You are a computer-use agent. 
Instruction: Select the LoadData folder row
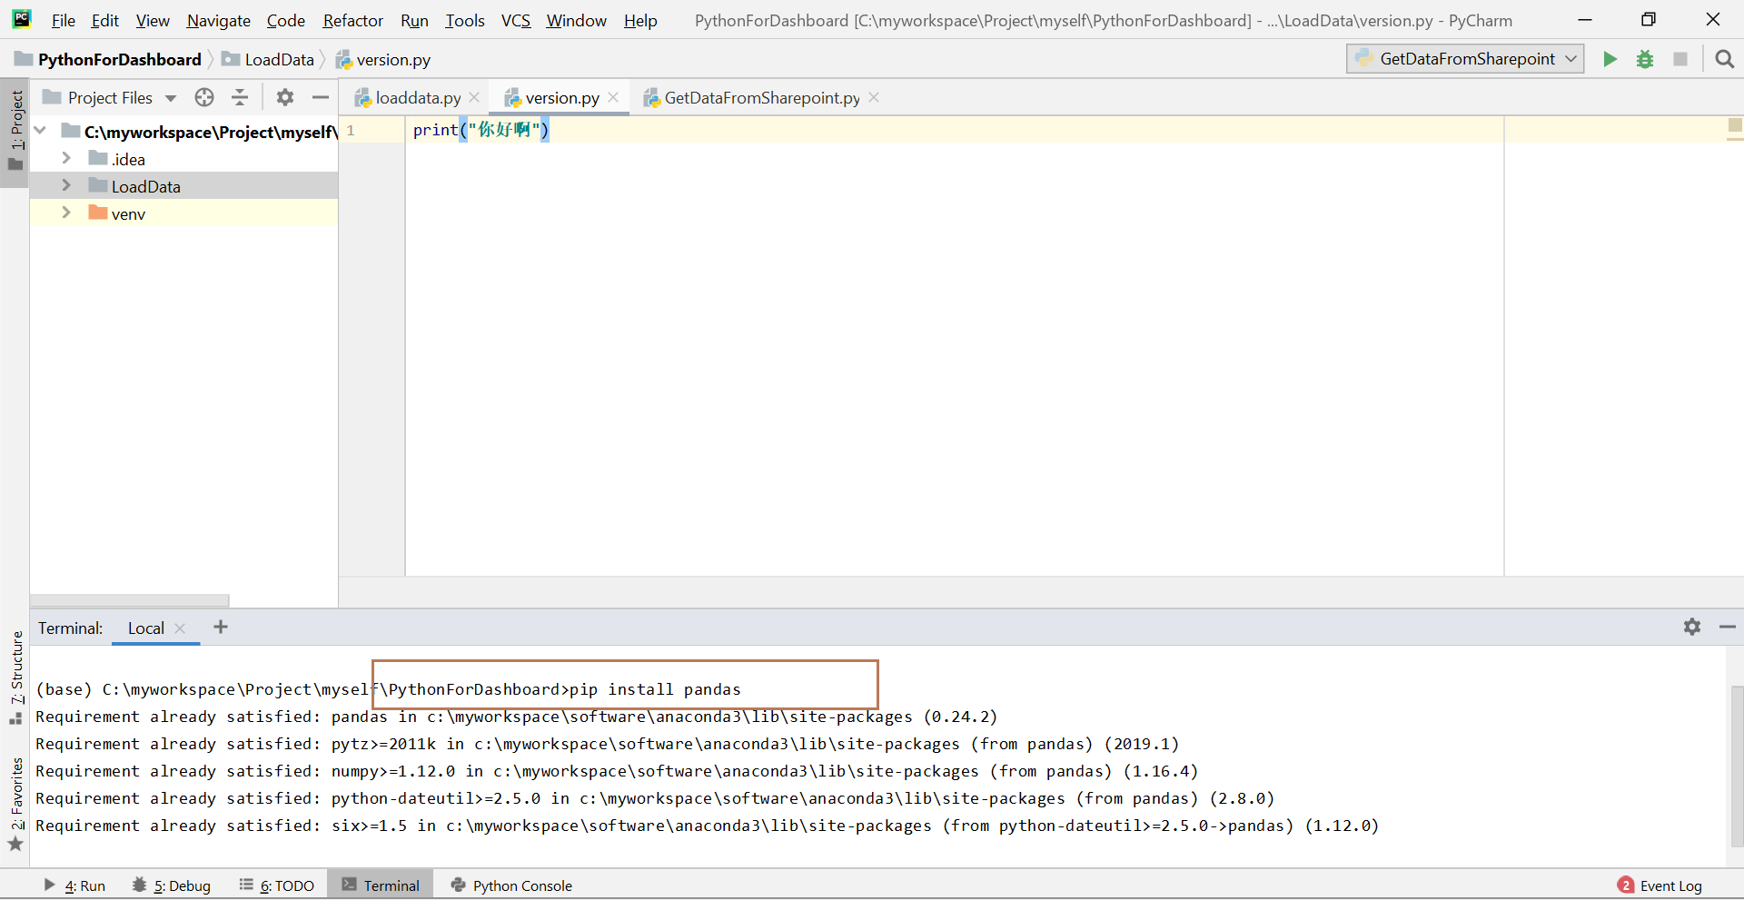184,186
